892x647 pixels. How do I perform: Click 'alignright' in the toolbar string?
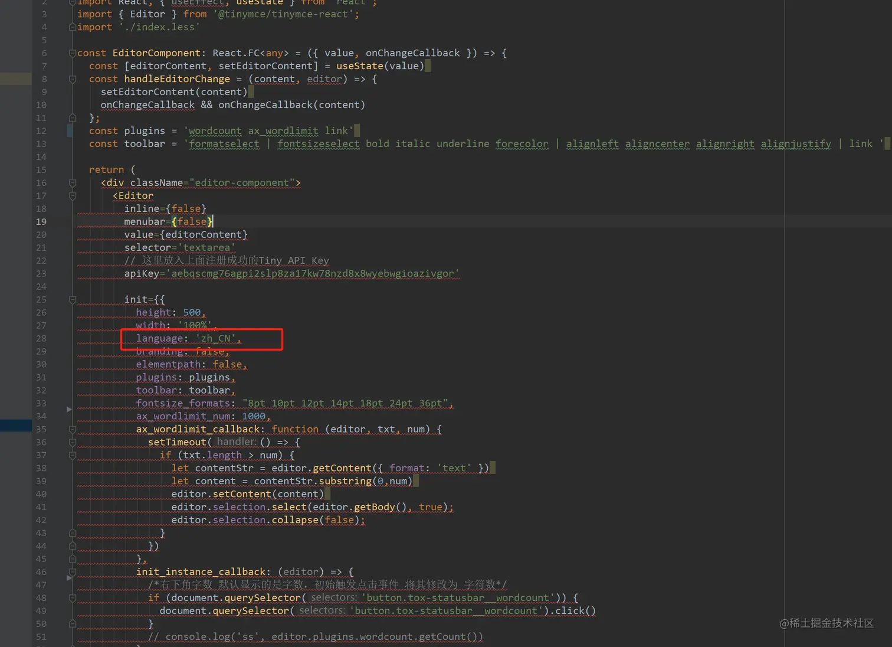click(726, 144)
